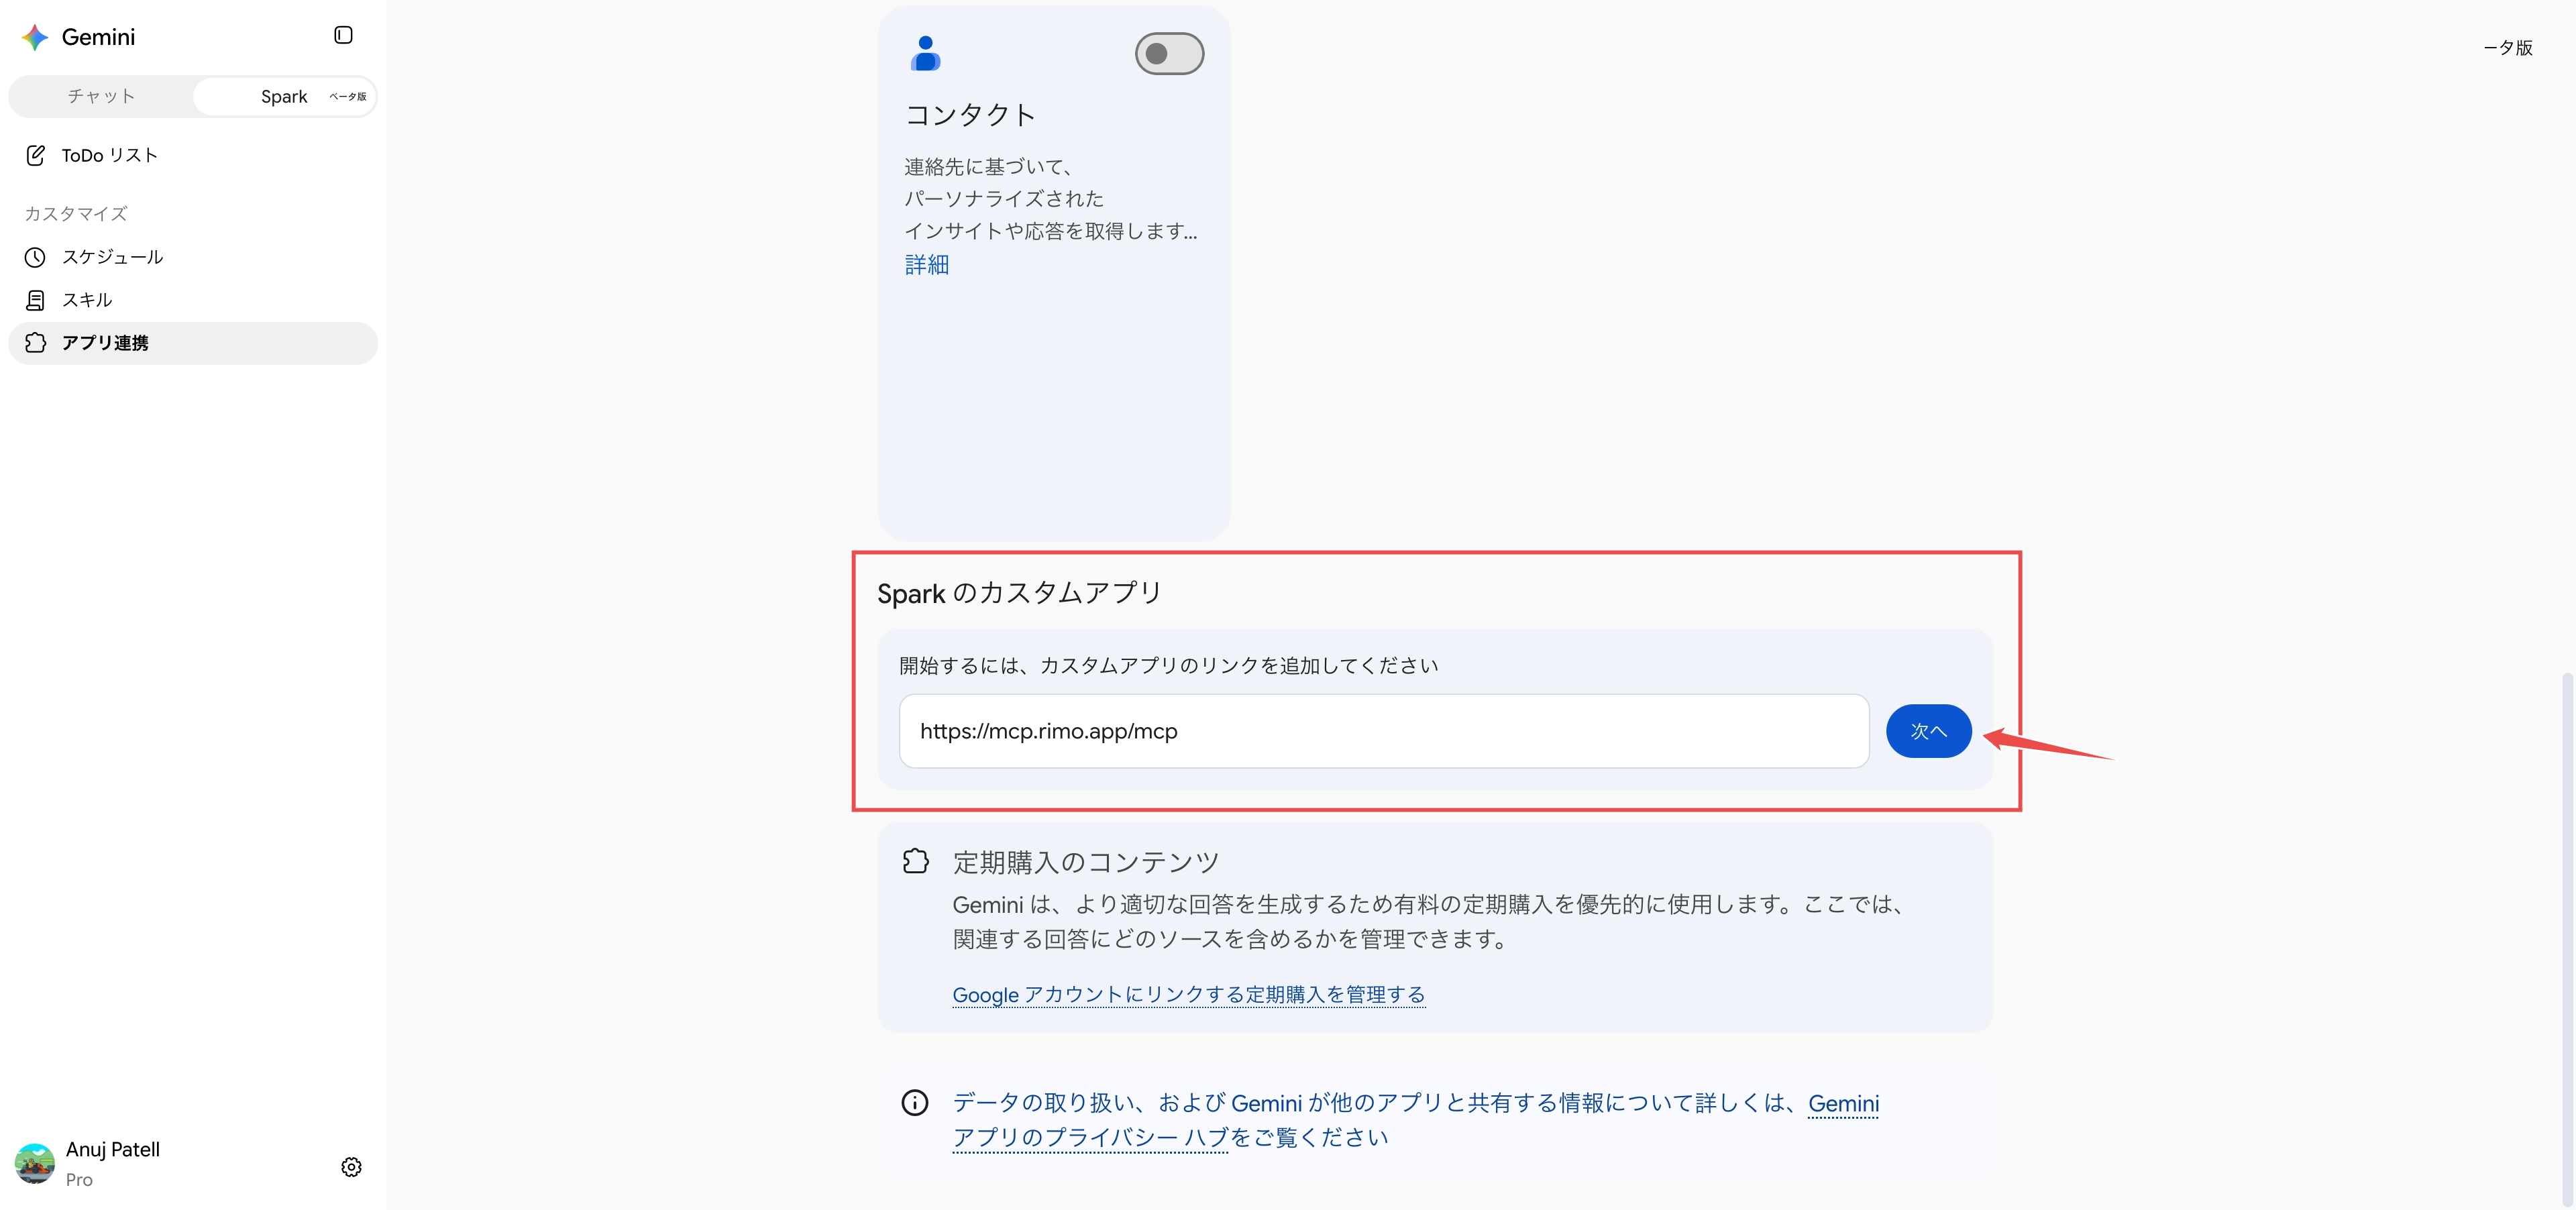Click the 定期購入のコンテンツ heading

click(x=1086, y=861)
